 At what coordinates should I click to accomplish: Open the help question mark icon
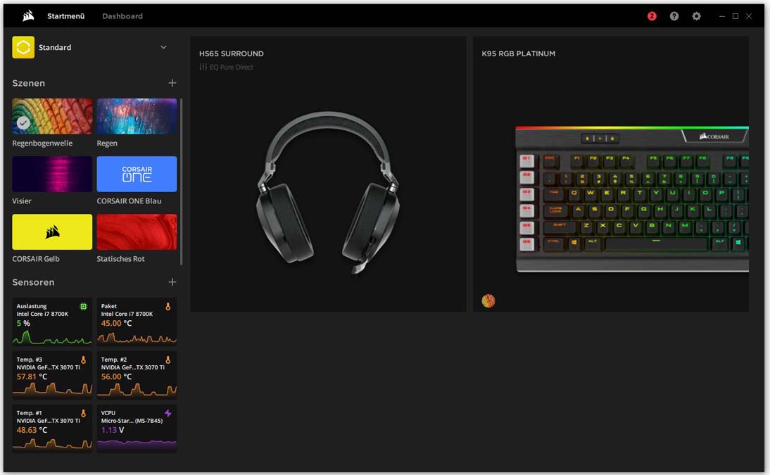pos(674,16)
